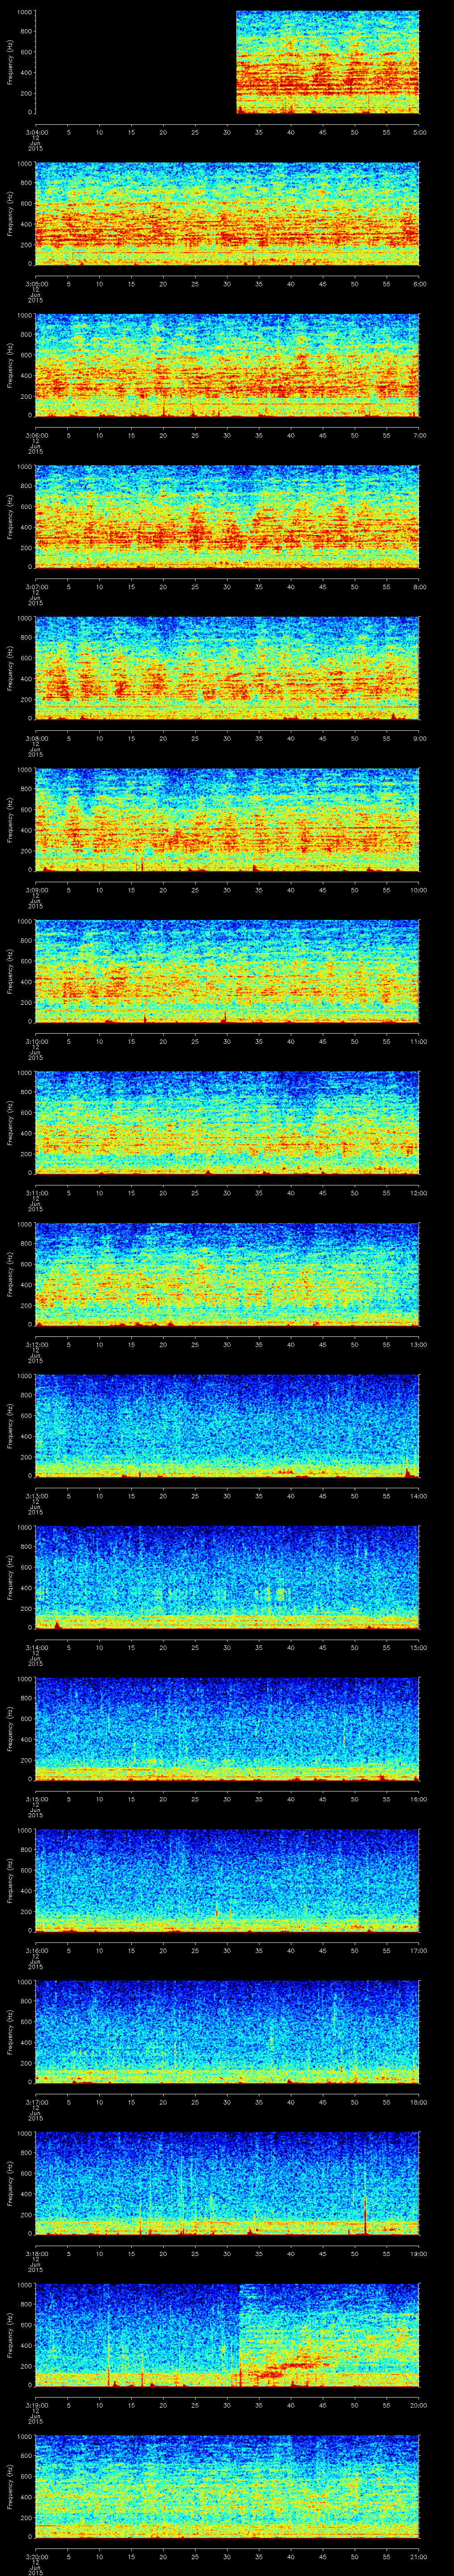The image size is (454, 2576).
Task: Select the spectrogram beginning at 3:18:00
Action: (227, 2183)
